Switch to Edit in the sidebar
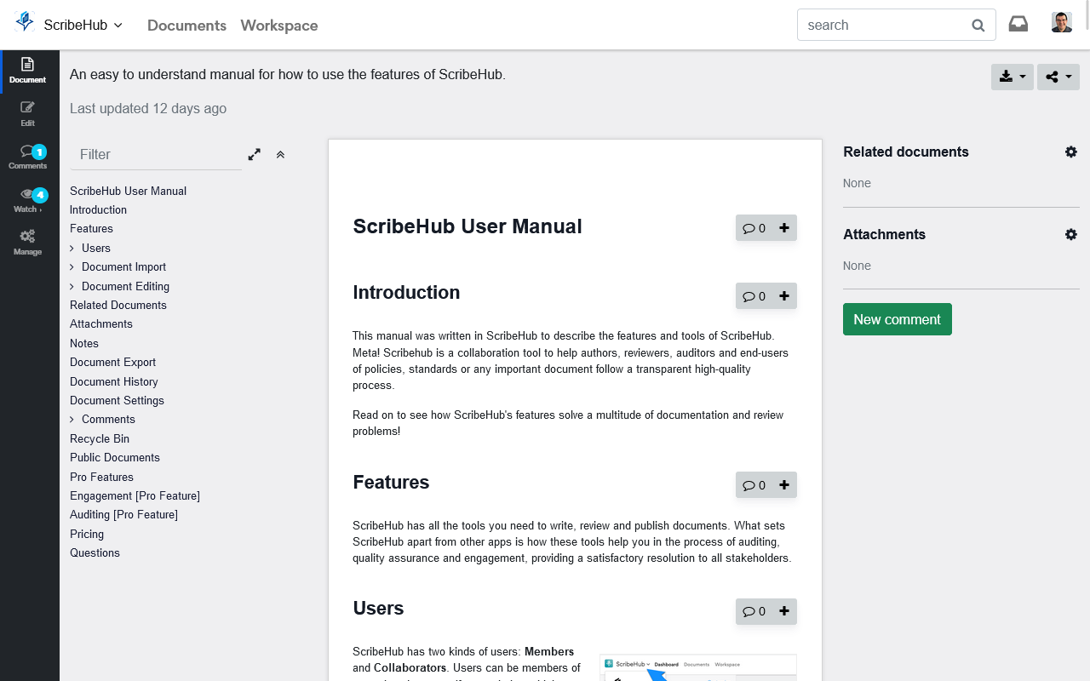 [x=28, y=114]
